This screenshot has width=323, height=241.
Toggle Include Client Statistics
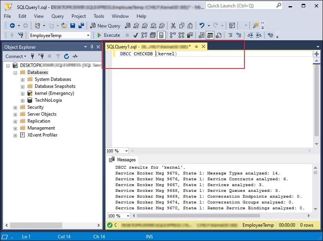click(x=190, y=35)
